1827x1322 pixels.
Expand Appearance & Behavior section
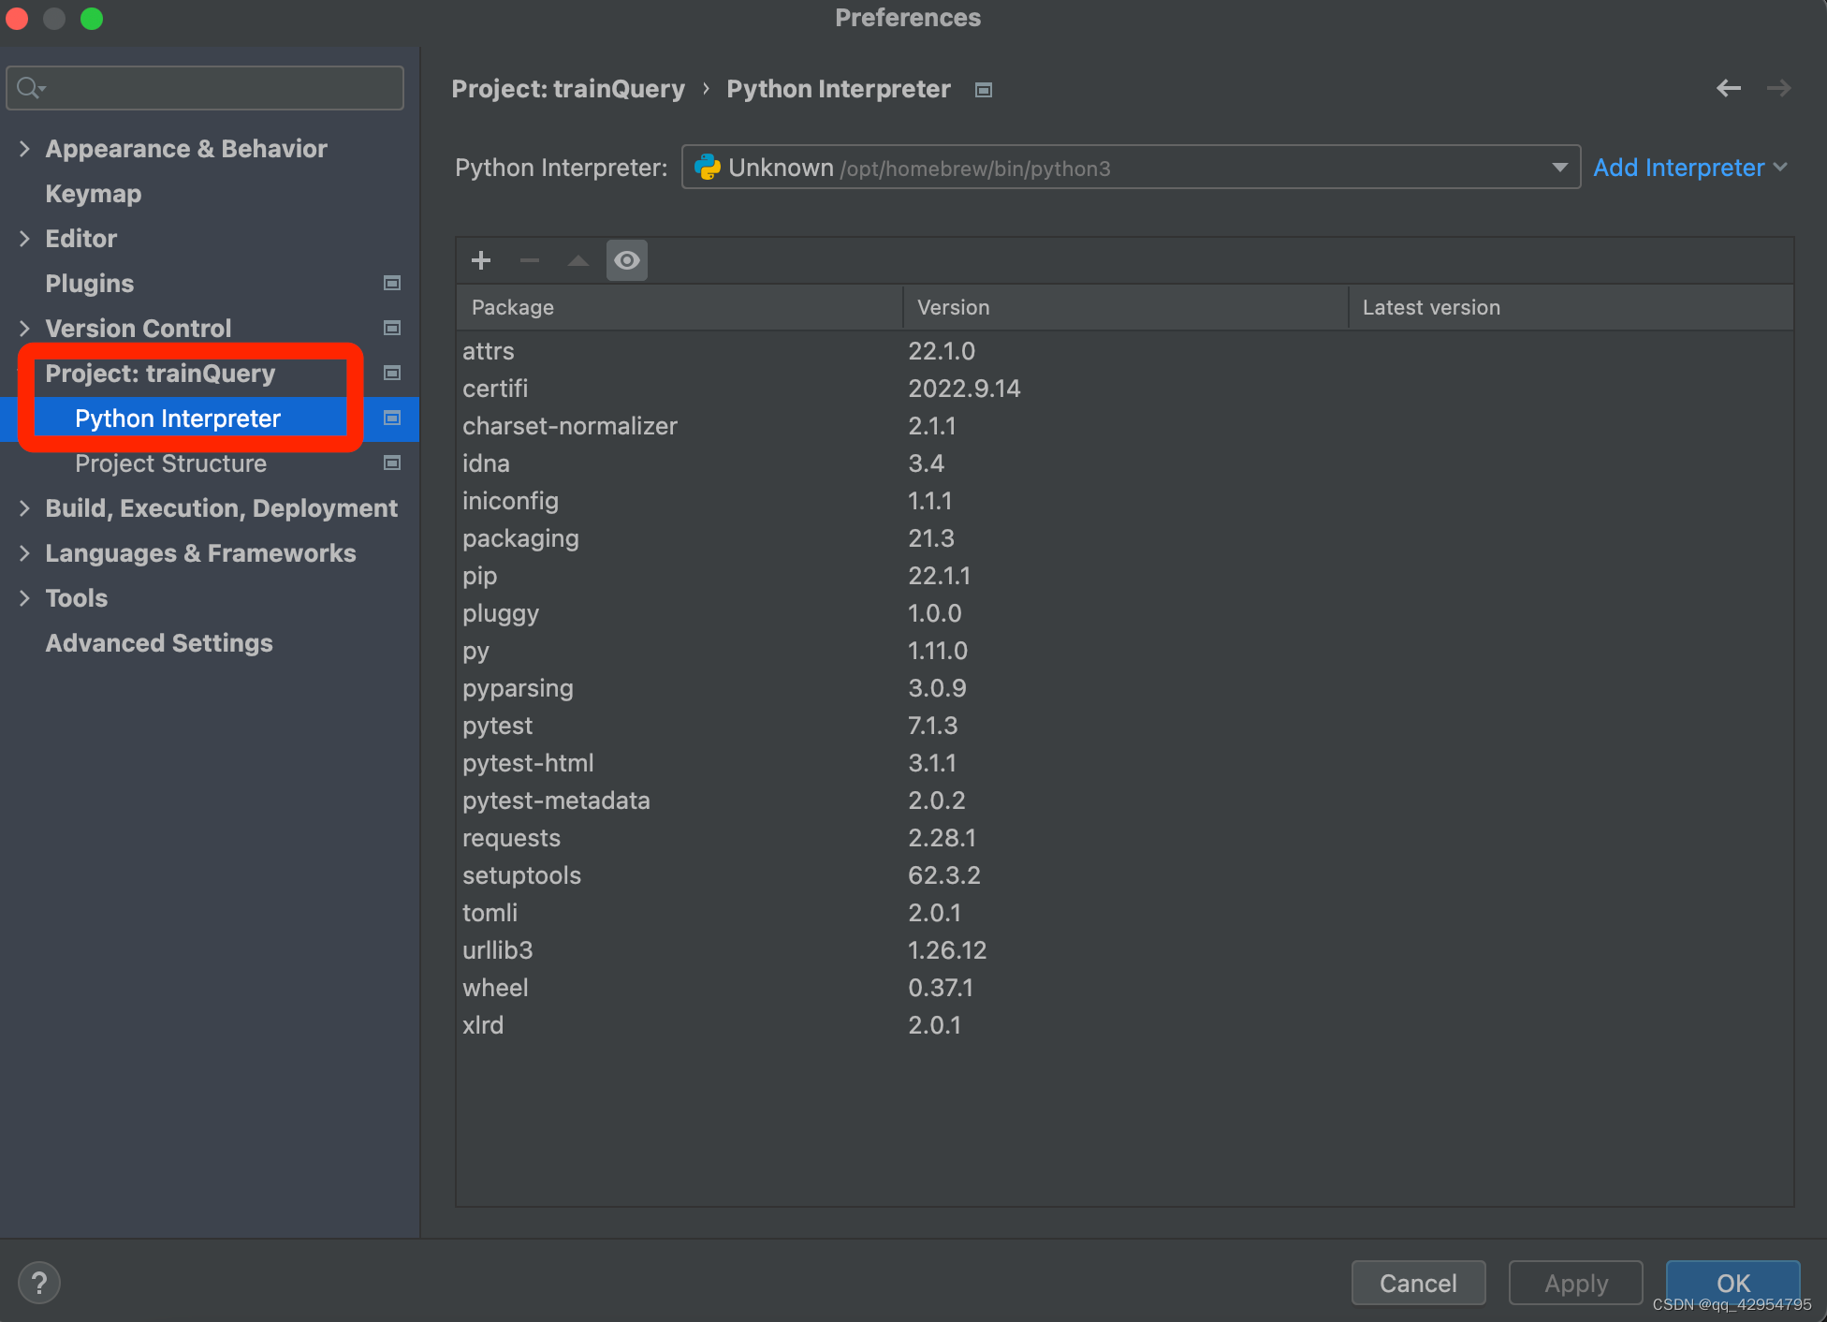point(24,148)
